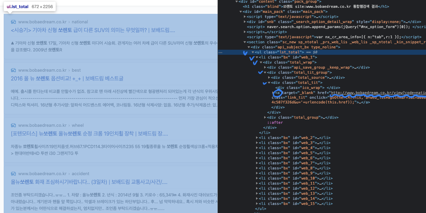Open the '올뉴쏘렌토 화재 조심하시기바랍니다' result title

(x=89, y=182)
